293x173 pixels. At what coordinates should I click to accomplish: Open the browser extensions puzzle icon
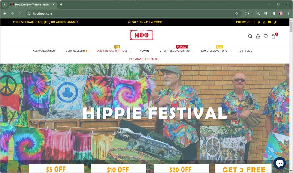pyautogui.click(x=247, y=14)
